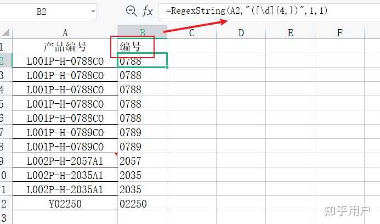This screenshot has height=224, width=380.
Task: Open the Name Box dropdown arrow
Action: pyautogui.click(x=93, y=11)
